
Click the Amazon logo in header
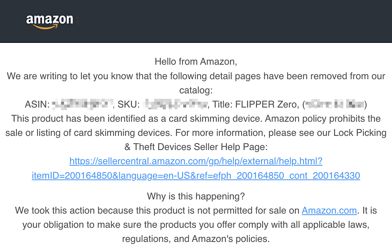tap(49, 20)
